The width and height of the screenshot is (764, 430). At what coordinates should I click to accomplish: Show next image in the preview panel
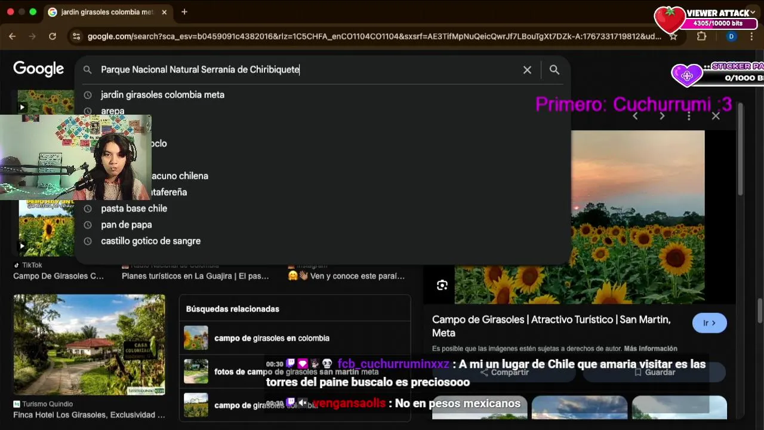662,116
